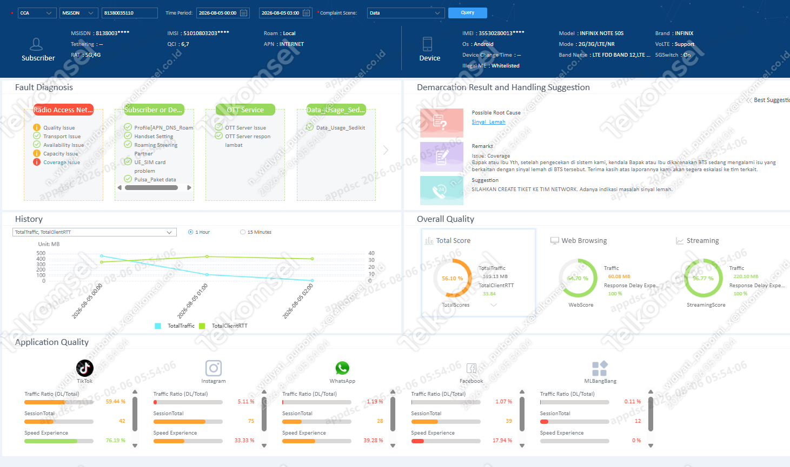Open the MSISDN type dropdown
This screenshot has width=790, height=467.
[x=78, y=13]
